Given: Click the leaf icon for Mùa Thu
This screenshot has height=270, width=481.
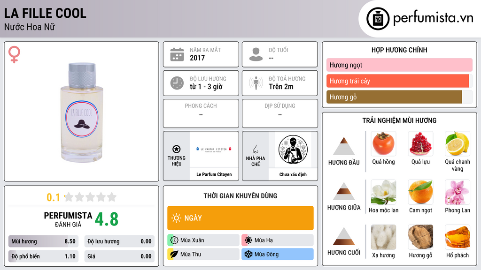Looking at the screenshot, I should coord(174,254).
